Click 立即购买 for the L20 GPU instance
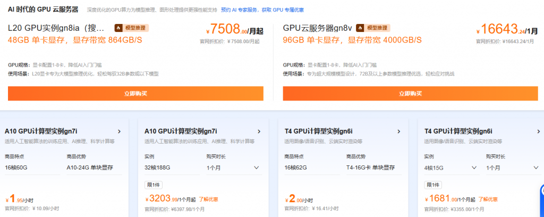Screen dimensions: 544x217 [x=135, y=94]
